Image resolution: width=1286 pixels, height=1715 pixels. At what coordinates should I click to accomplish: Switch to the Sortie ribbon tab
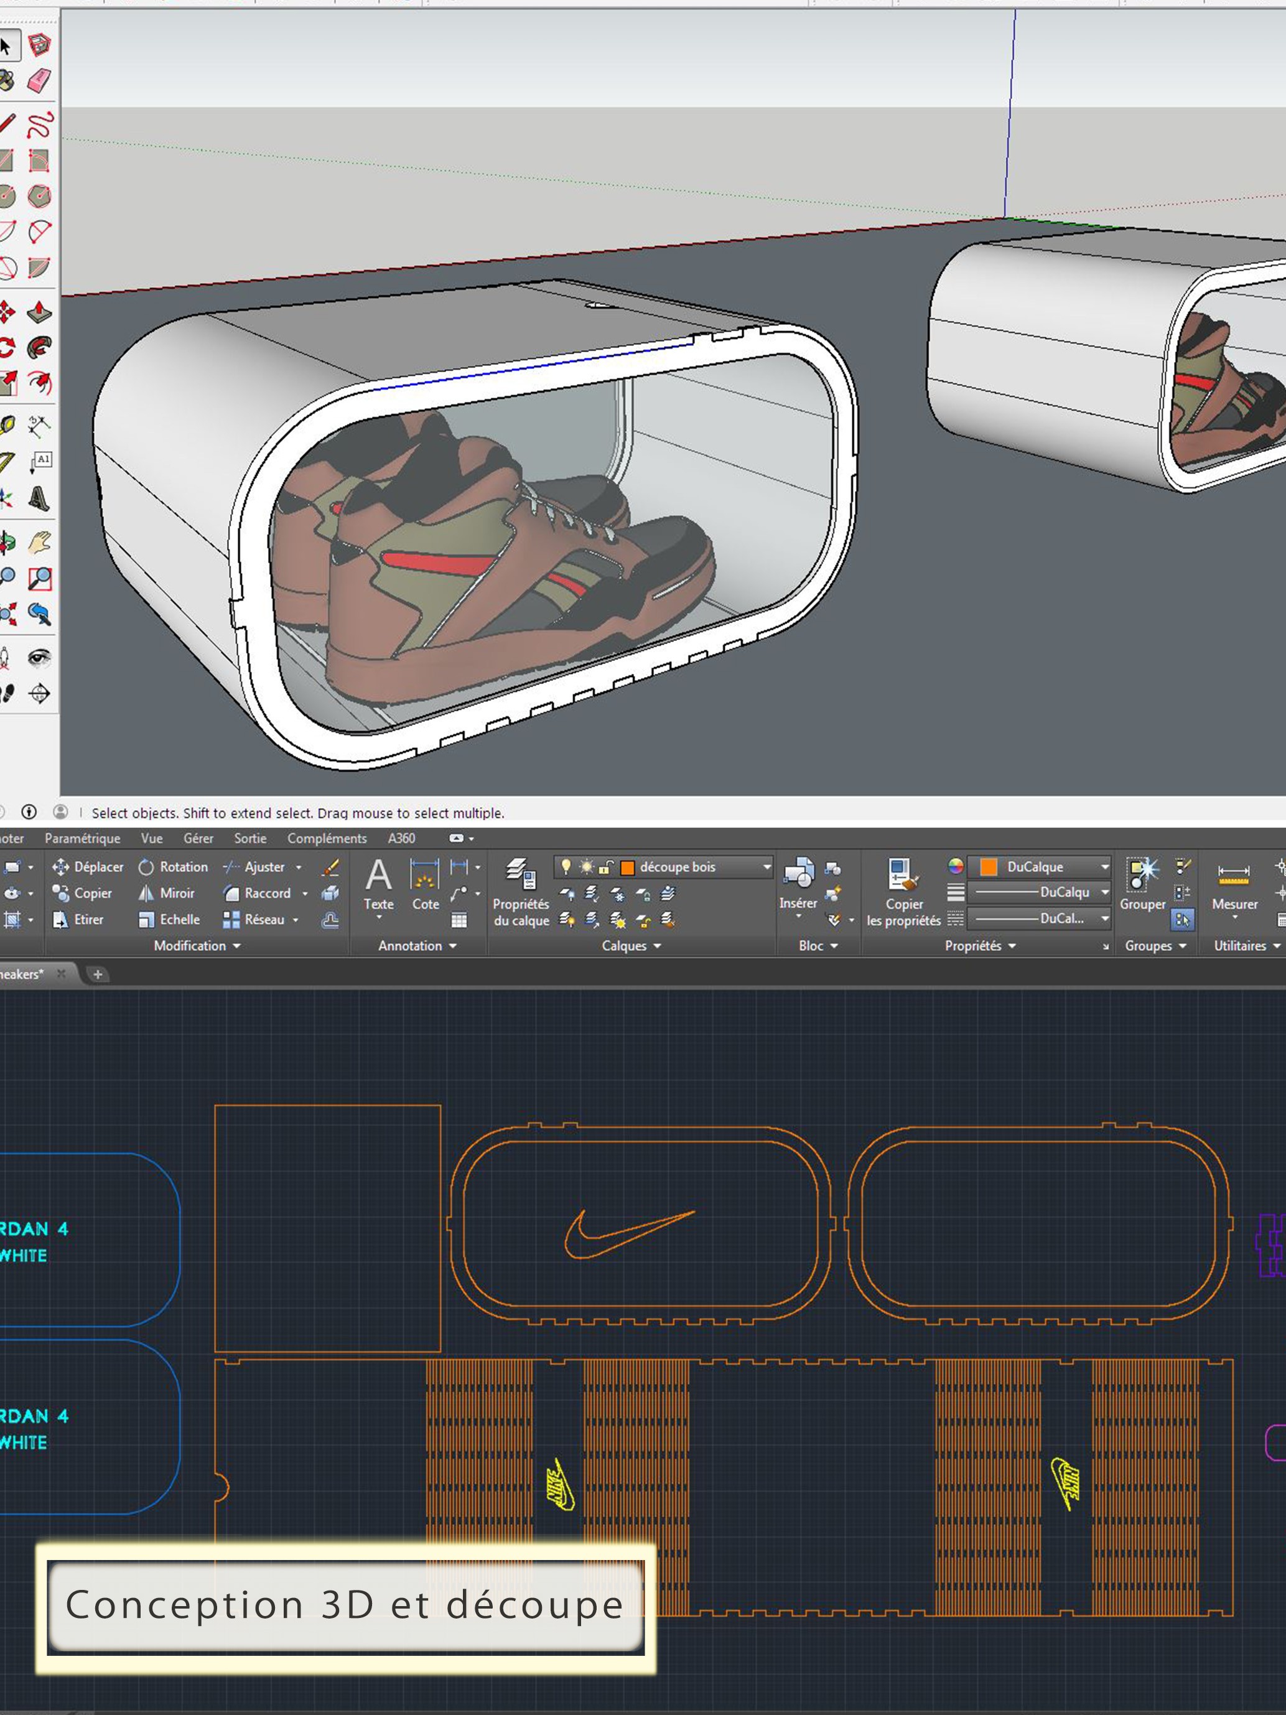[250, 838]
